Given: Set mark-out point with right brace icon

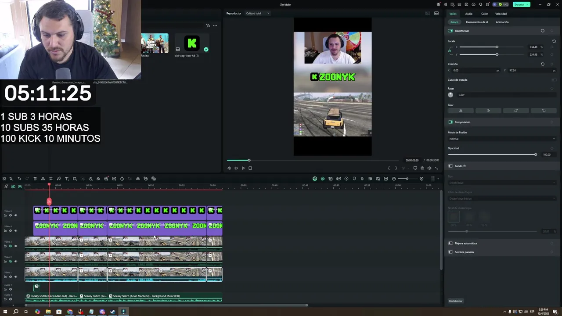Looking at the screenshot, I should pyautogui.click(x=396, y=168).
